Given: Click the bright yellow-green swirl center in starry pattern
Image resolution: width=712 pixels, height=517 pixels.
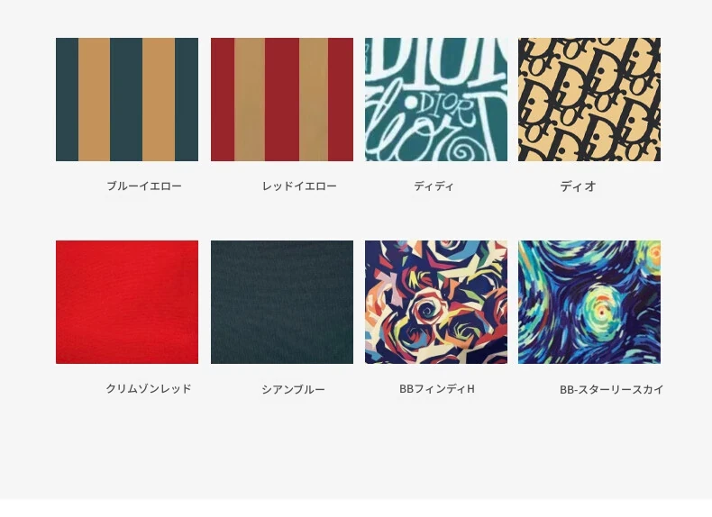Looking at the screenshot, I should pyautogui.click(x=601, y=312).
